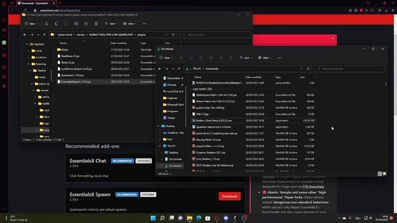Open Microsoft Edge from taskbar
This screenshot has height=223, width=397.
click(198, 218)
